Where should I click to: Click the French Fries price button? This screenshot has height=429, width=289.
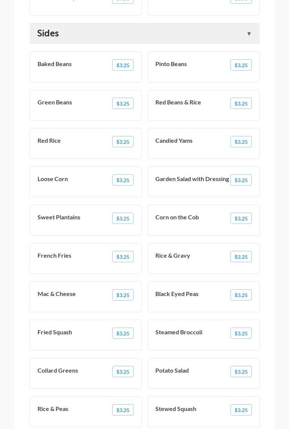coord(123,257)
